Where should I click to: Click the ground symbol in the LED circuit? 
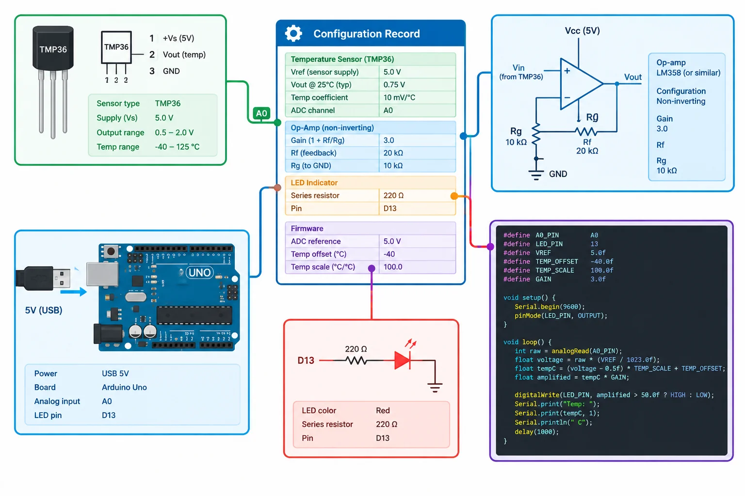point(435,387)
